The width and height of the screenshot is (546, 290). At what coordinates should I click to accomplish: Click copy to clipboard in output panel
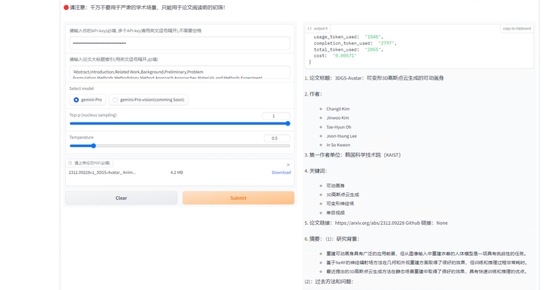pyautogui.click(x=516, y=29)
